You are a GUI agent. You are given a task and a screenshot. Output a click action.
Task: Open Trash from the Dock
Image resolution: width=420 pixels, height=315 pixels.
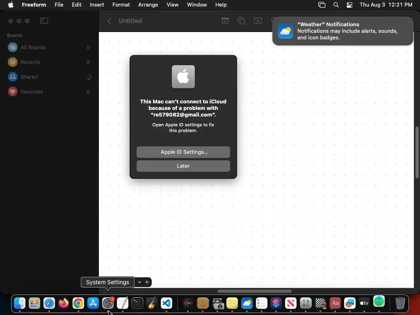pyautogui.click(x=400, y=303)
